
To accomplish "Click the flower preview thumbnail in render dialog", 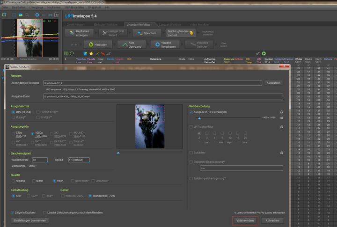I will click(150, 126).
